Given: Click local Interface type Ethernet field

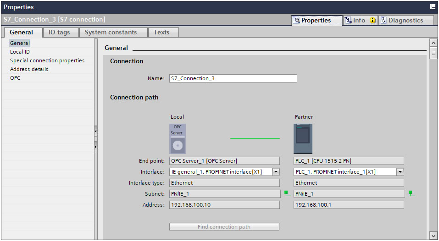Looking at the screenshot, I should [x=224, y=183].
